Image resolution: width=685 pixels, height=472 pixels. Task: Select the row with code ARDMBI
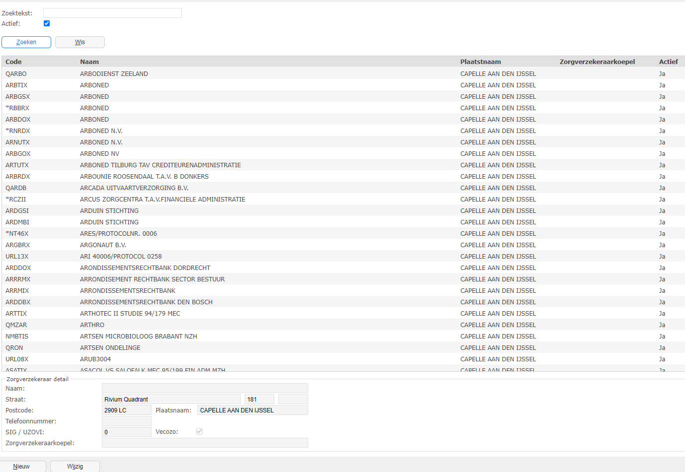click(343, 222)
